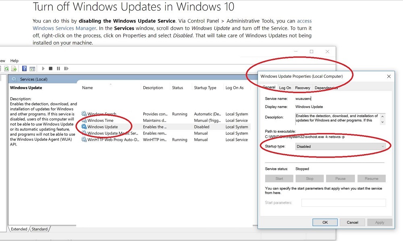Viewport: 403px width, 241px height.
Task: Maximize the Services window
Action: [312, 51]
